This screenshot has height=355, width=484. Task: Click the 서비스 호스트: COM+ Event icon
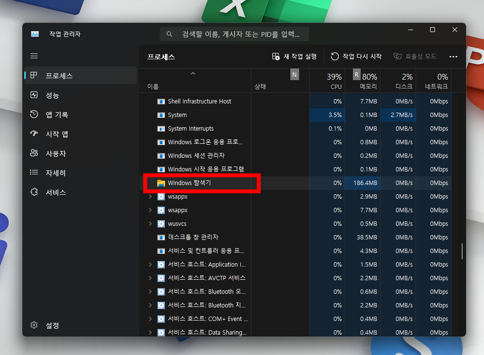pyautogui.click(x=161, y=319)
